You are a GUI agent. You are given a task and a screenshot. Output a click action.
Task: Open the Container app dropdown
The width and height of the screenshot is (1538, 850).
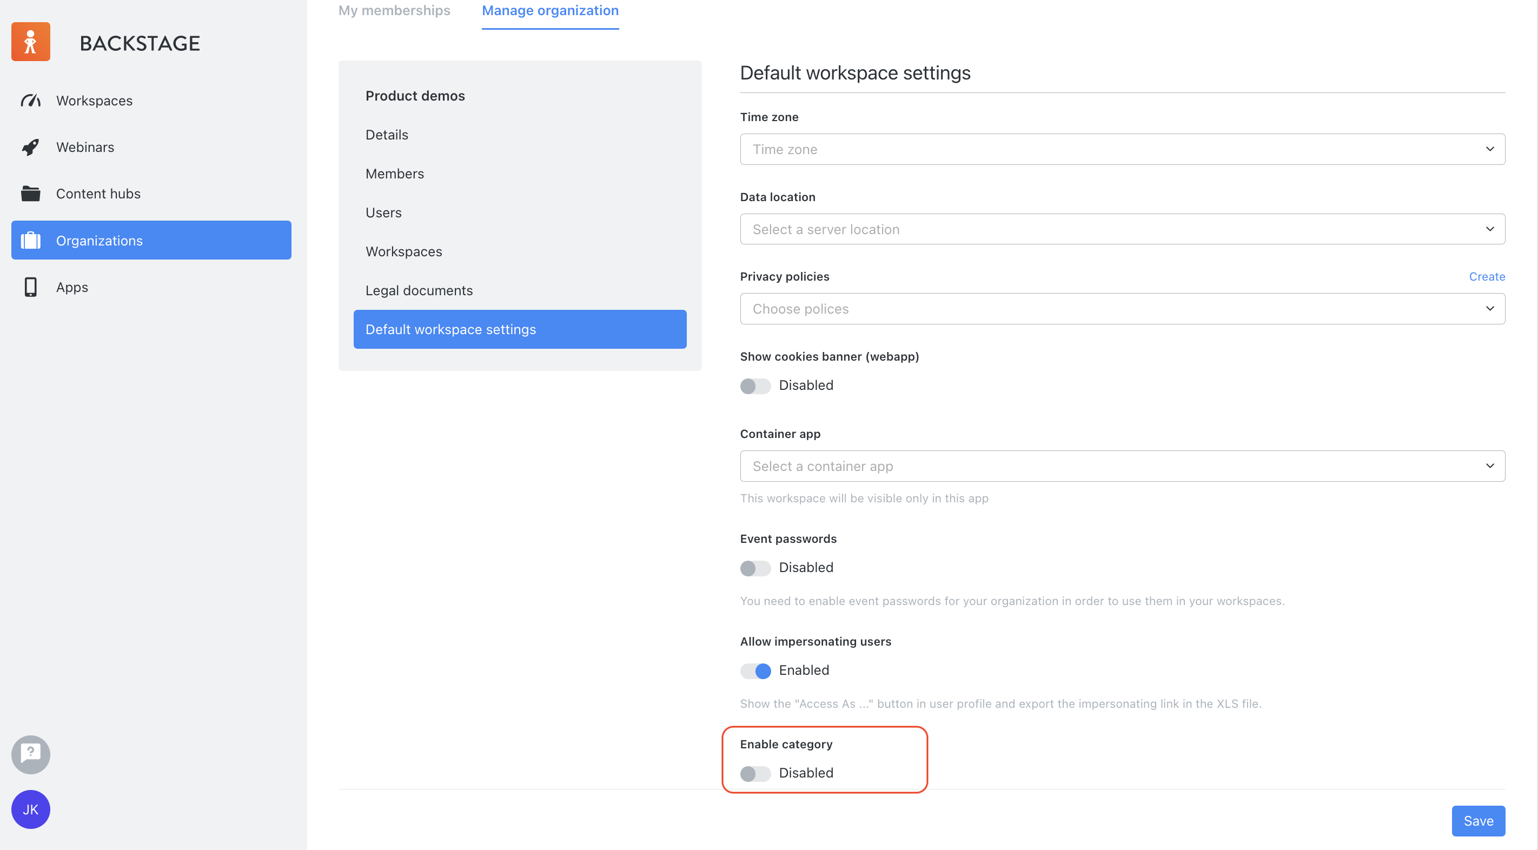1122,466
